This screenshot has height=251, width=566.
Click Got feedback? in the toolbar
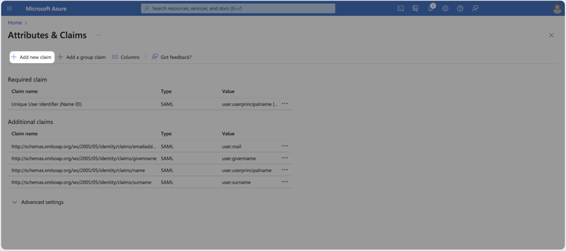(x=172, y=57)
